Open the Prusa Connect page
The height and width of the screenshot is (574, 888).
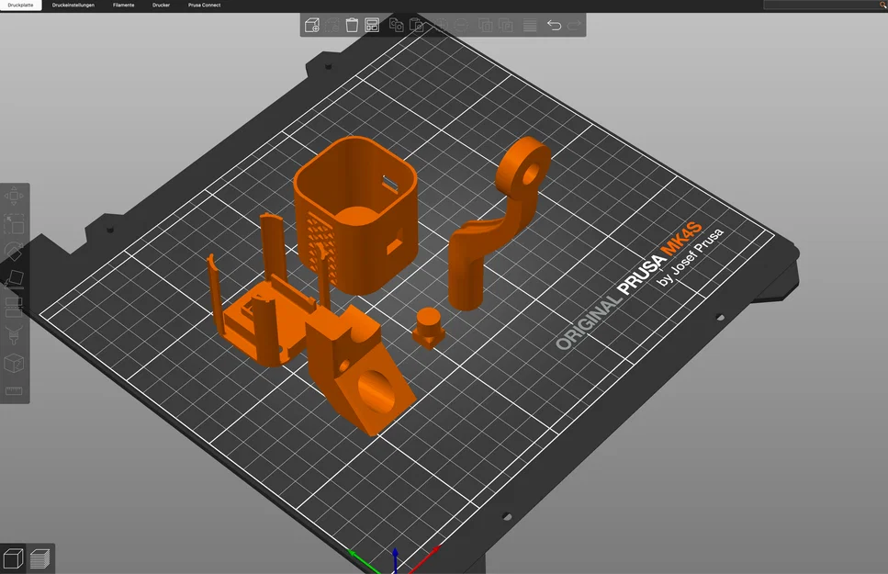click(203, 5)
